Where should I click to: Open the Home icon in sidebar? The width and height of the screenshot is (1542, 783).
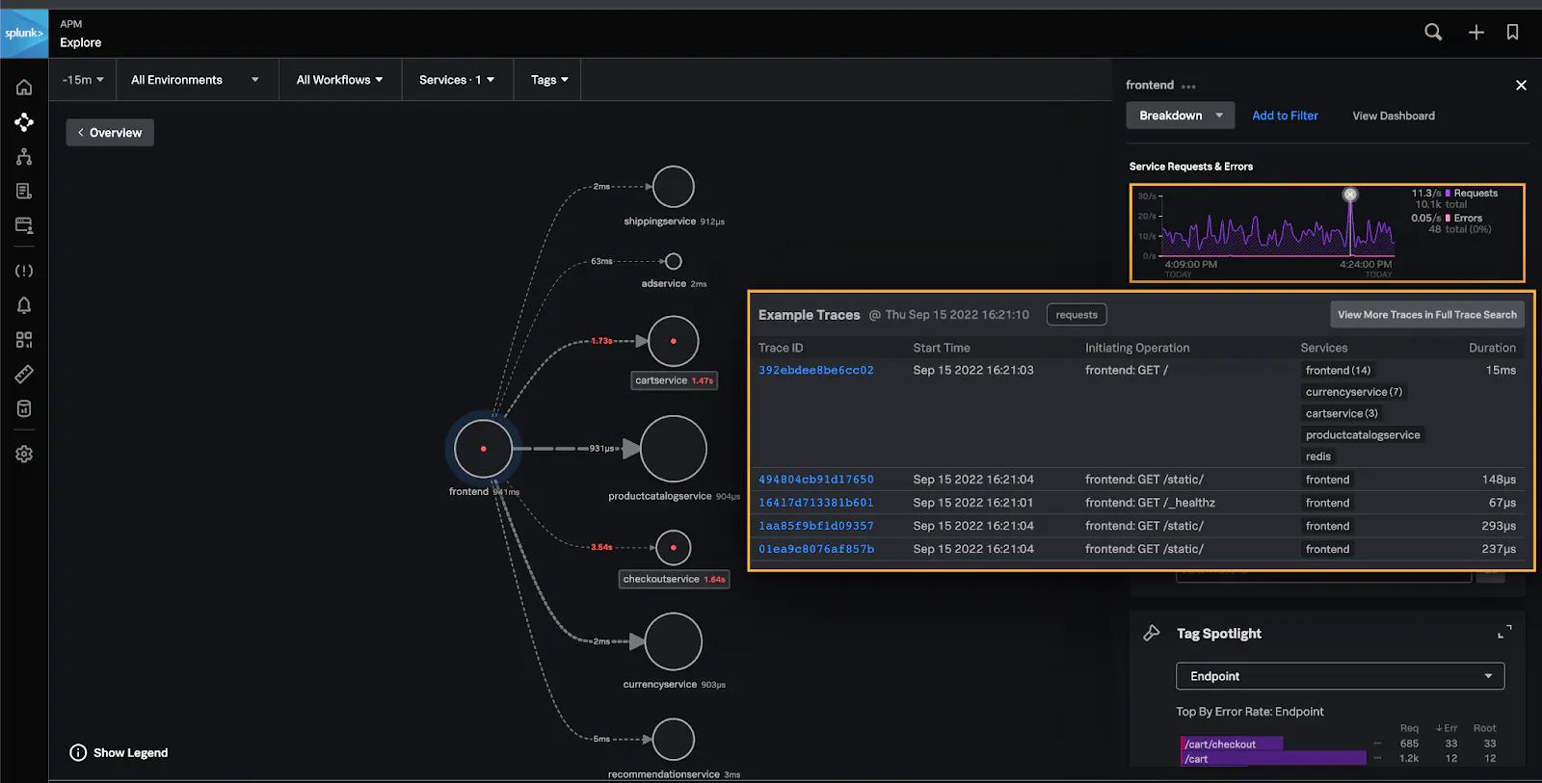point(24,88)
